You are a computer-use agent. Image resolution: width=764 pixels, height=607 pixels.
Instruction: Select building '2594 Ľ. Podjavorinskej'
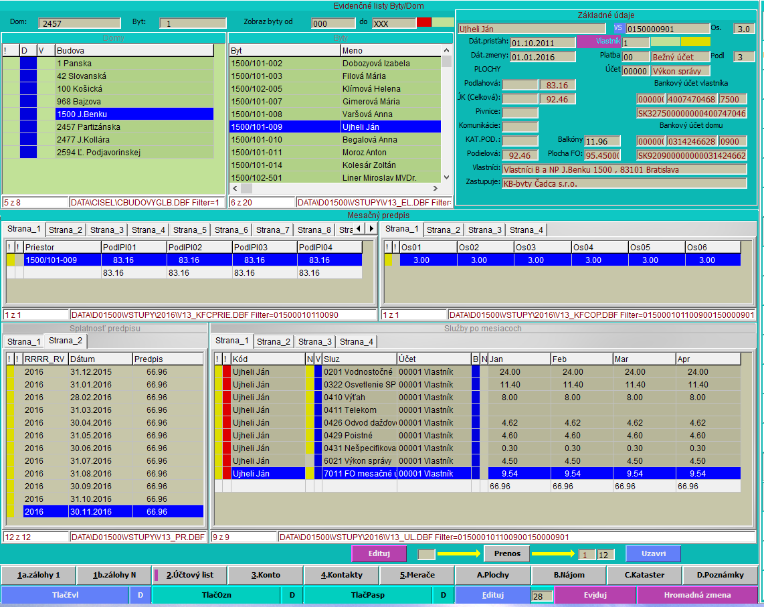134,152
